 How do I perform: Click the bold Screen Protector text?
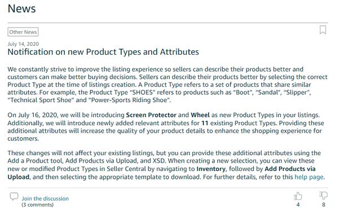(x=151, y=115)
